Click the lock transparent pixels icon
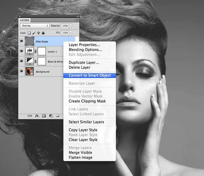 click(29, 33)
